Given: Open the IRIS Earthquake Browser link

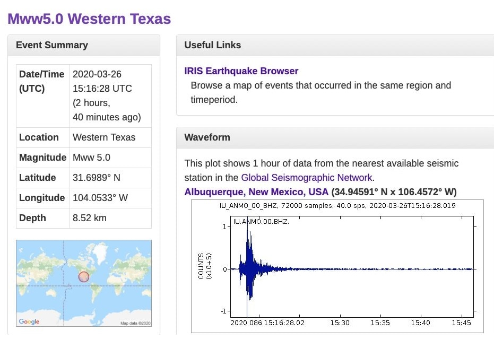Looking at the screenshot, I should pos(241,71).
